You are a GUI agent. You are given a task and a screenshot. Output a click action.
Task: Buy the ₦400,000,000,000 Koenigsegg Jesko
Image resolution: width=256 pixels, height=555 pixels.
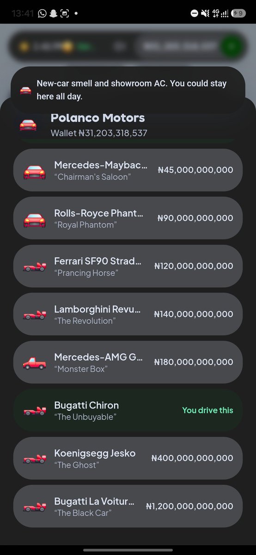click(x=128, y=459)
